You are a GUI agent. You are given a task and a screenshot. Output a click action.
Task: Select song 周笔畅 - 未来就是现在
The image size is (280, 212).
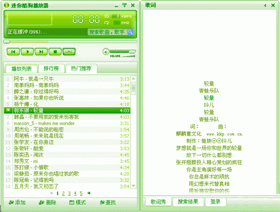(67, 136)
